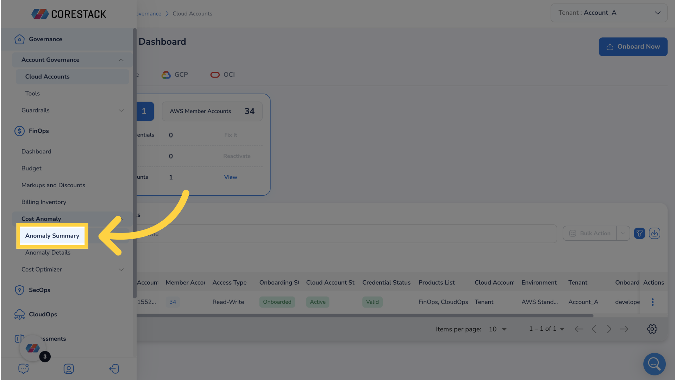Click the Onboard Now button
The width and height of the screenshot is (676, 380).
(x=633, y=46)
